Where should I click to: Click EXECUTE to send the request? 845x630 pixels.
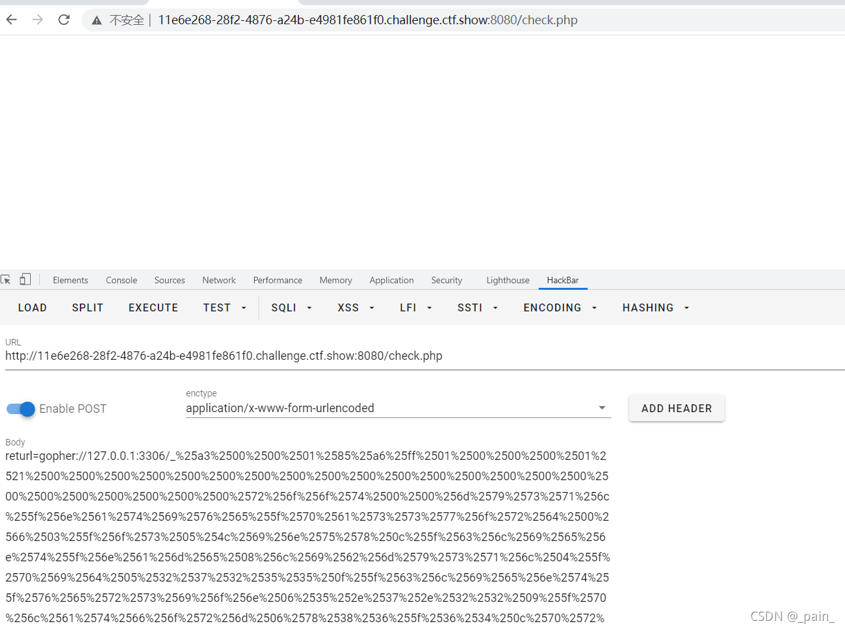[153, 307]
